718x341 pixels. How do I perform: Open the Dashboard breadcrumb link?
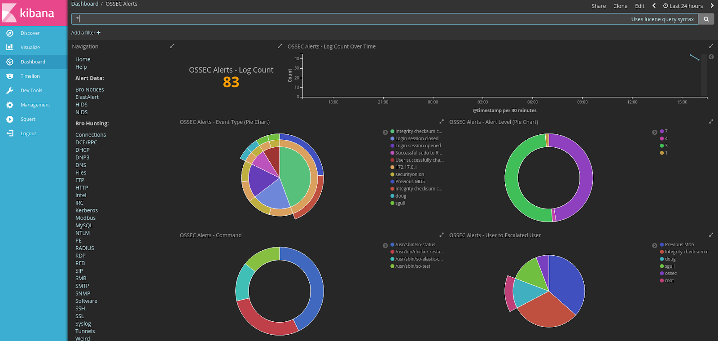pyautogui.click(x=85, y=4)
